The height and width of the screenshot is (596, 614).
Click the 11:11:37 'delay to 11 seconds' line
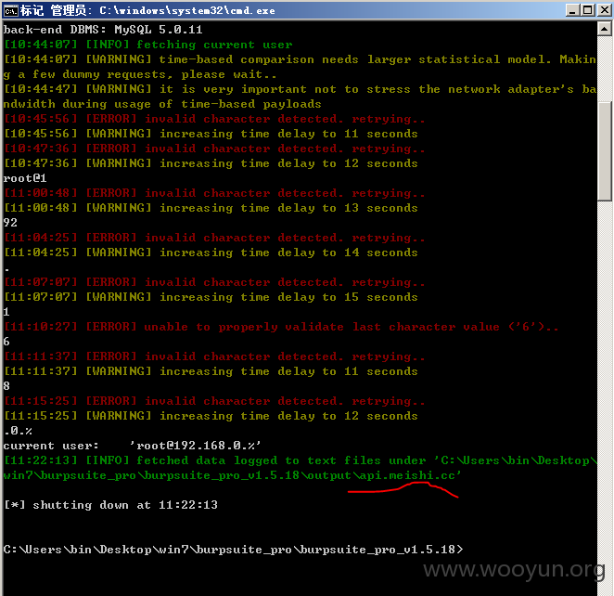coord(211,371)
